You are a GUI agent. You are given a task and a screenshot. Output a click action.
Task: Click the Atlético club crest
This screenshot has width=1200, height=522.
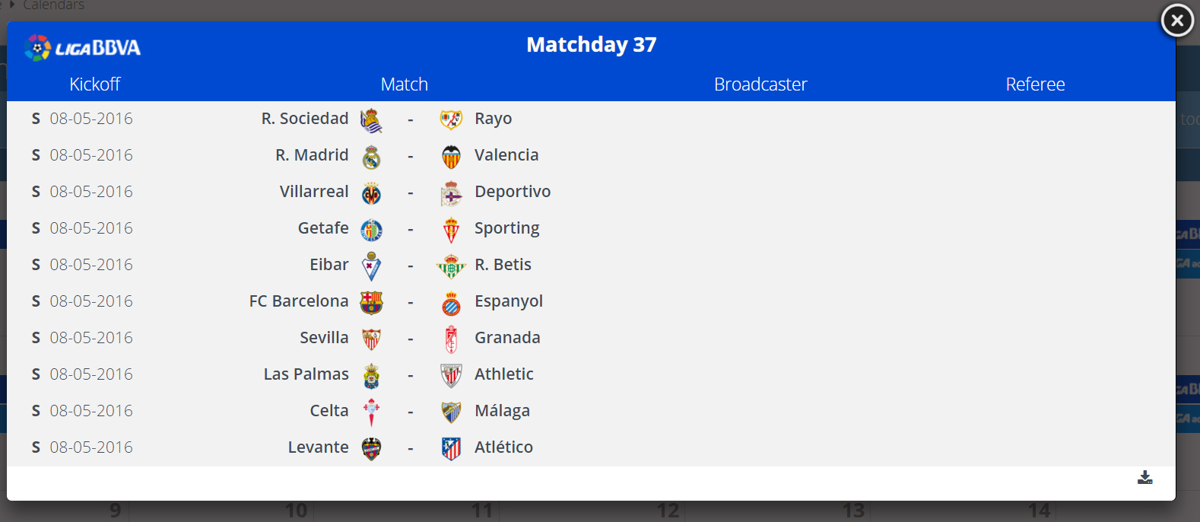pos(451,449)
